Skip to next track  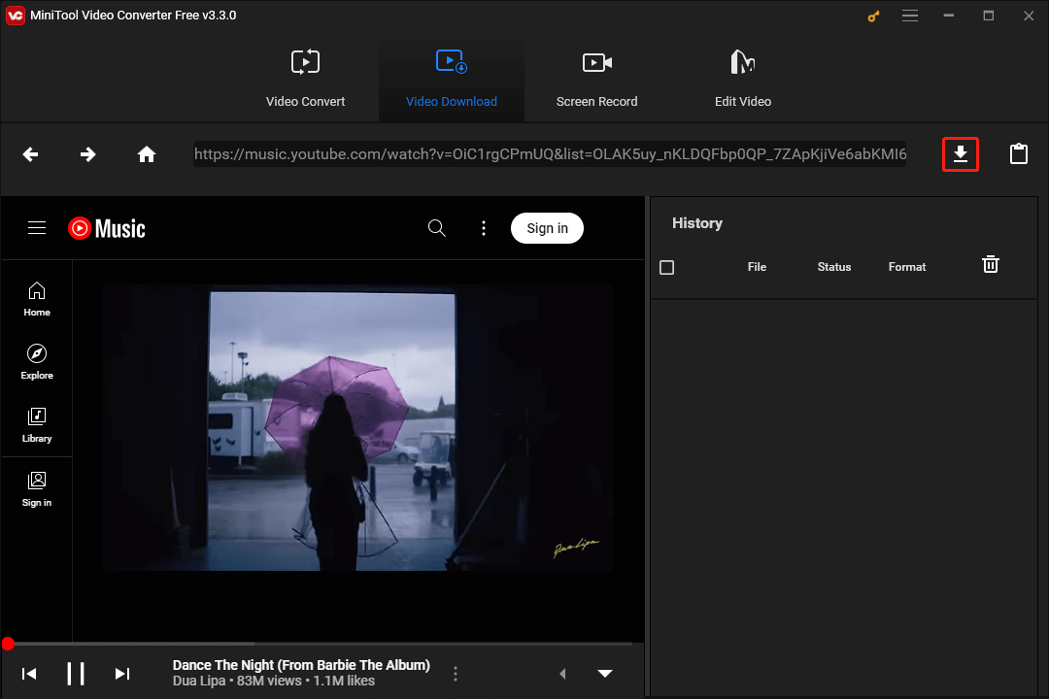(121, 674)
